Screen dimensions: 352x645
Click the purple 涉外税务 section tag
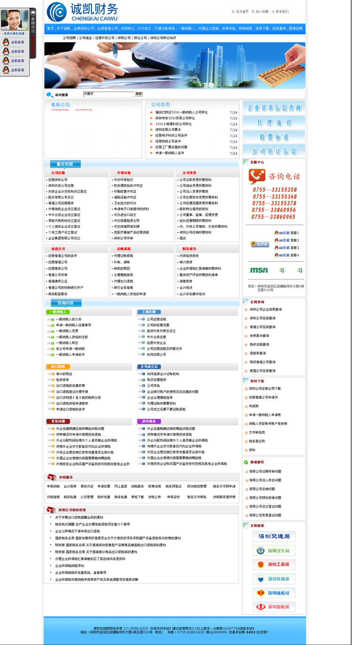pyautogui.click(x=149, y=422)
